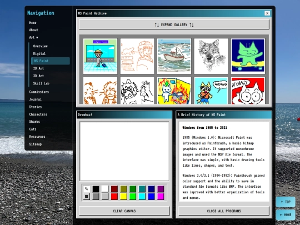This screenshot has height=225, width=300.
Task: Open Characters page
Action: [x=38, y=114]
